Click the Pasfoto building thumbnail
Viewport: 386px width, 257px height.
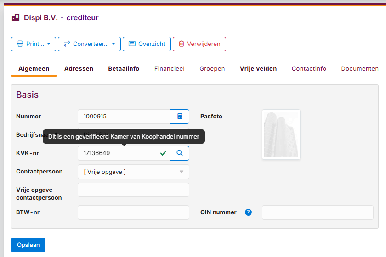pos(281,134)
